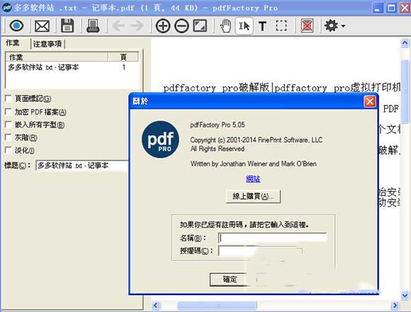The image size is (411, 312).
Task: Zoom out with the minus circle icon
Action: [181, 26]
